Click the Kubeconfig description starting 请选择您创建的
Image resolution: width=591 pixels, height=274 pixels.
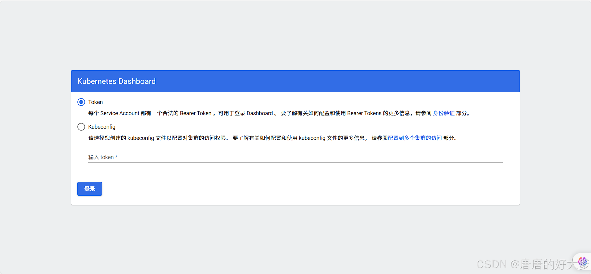273,138
